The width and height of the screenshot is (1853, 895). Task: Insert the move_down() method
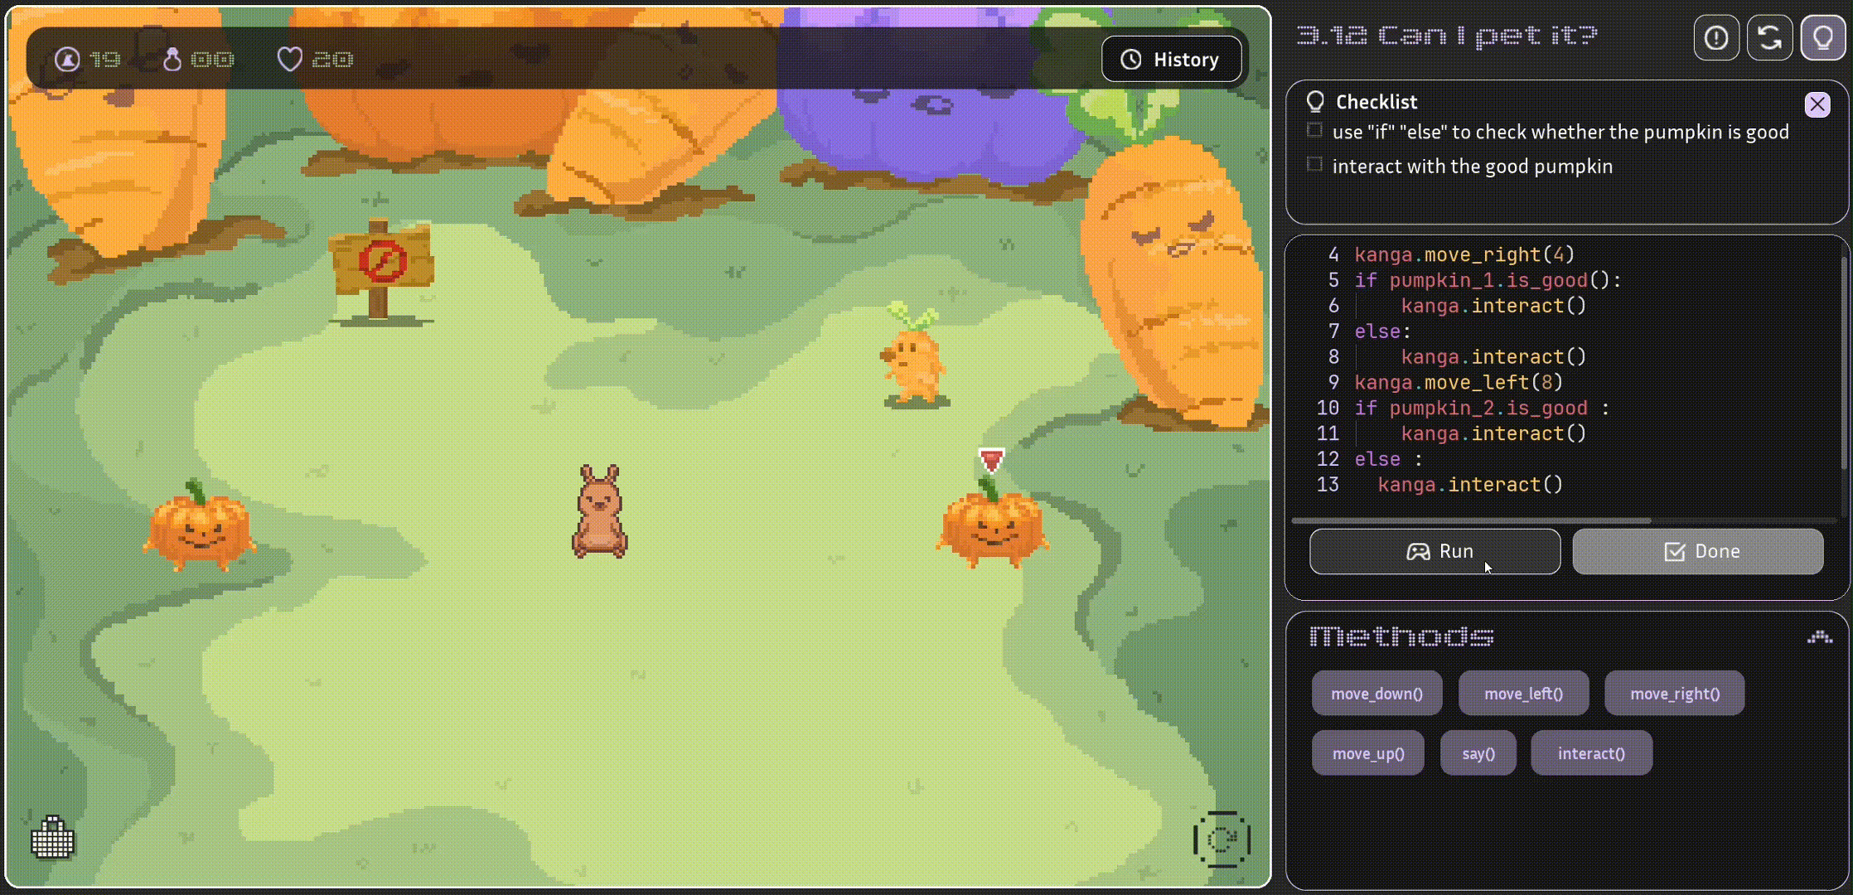pos(1376,694)
